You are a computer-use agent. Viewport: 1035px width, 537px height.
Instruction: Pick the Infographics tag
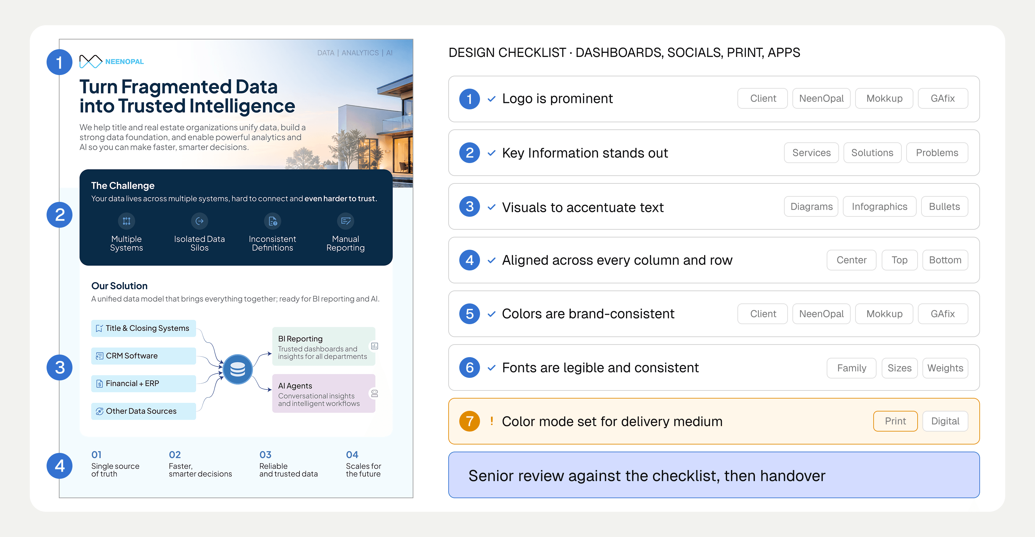tap(879, 207)
